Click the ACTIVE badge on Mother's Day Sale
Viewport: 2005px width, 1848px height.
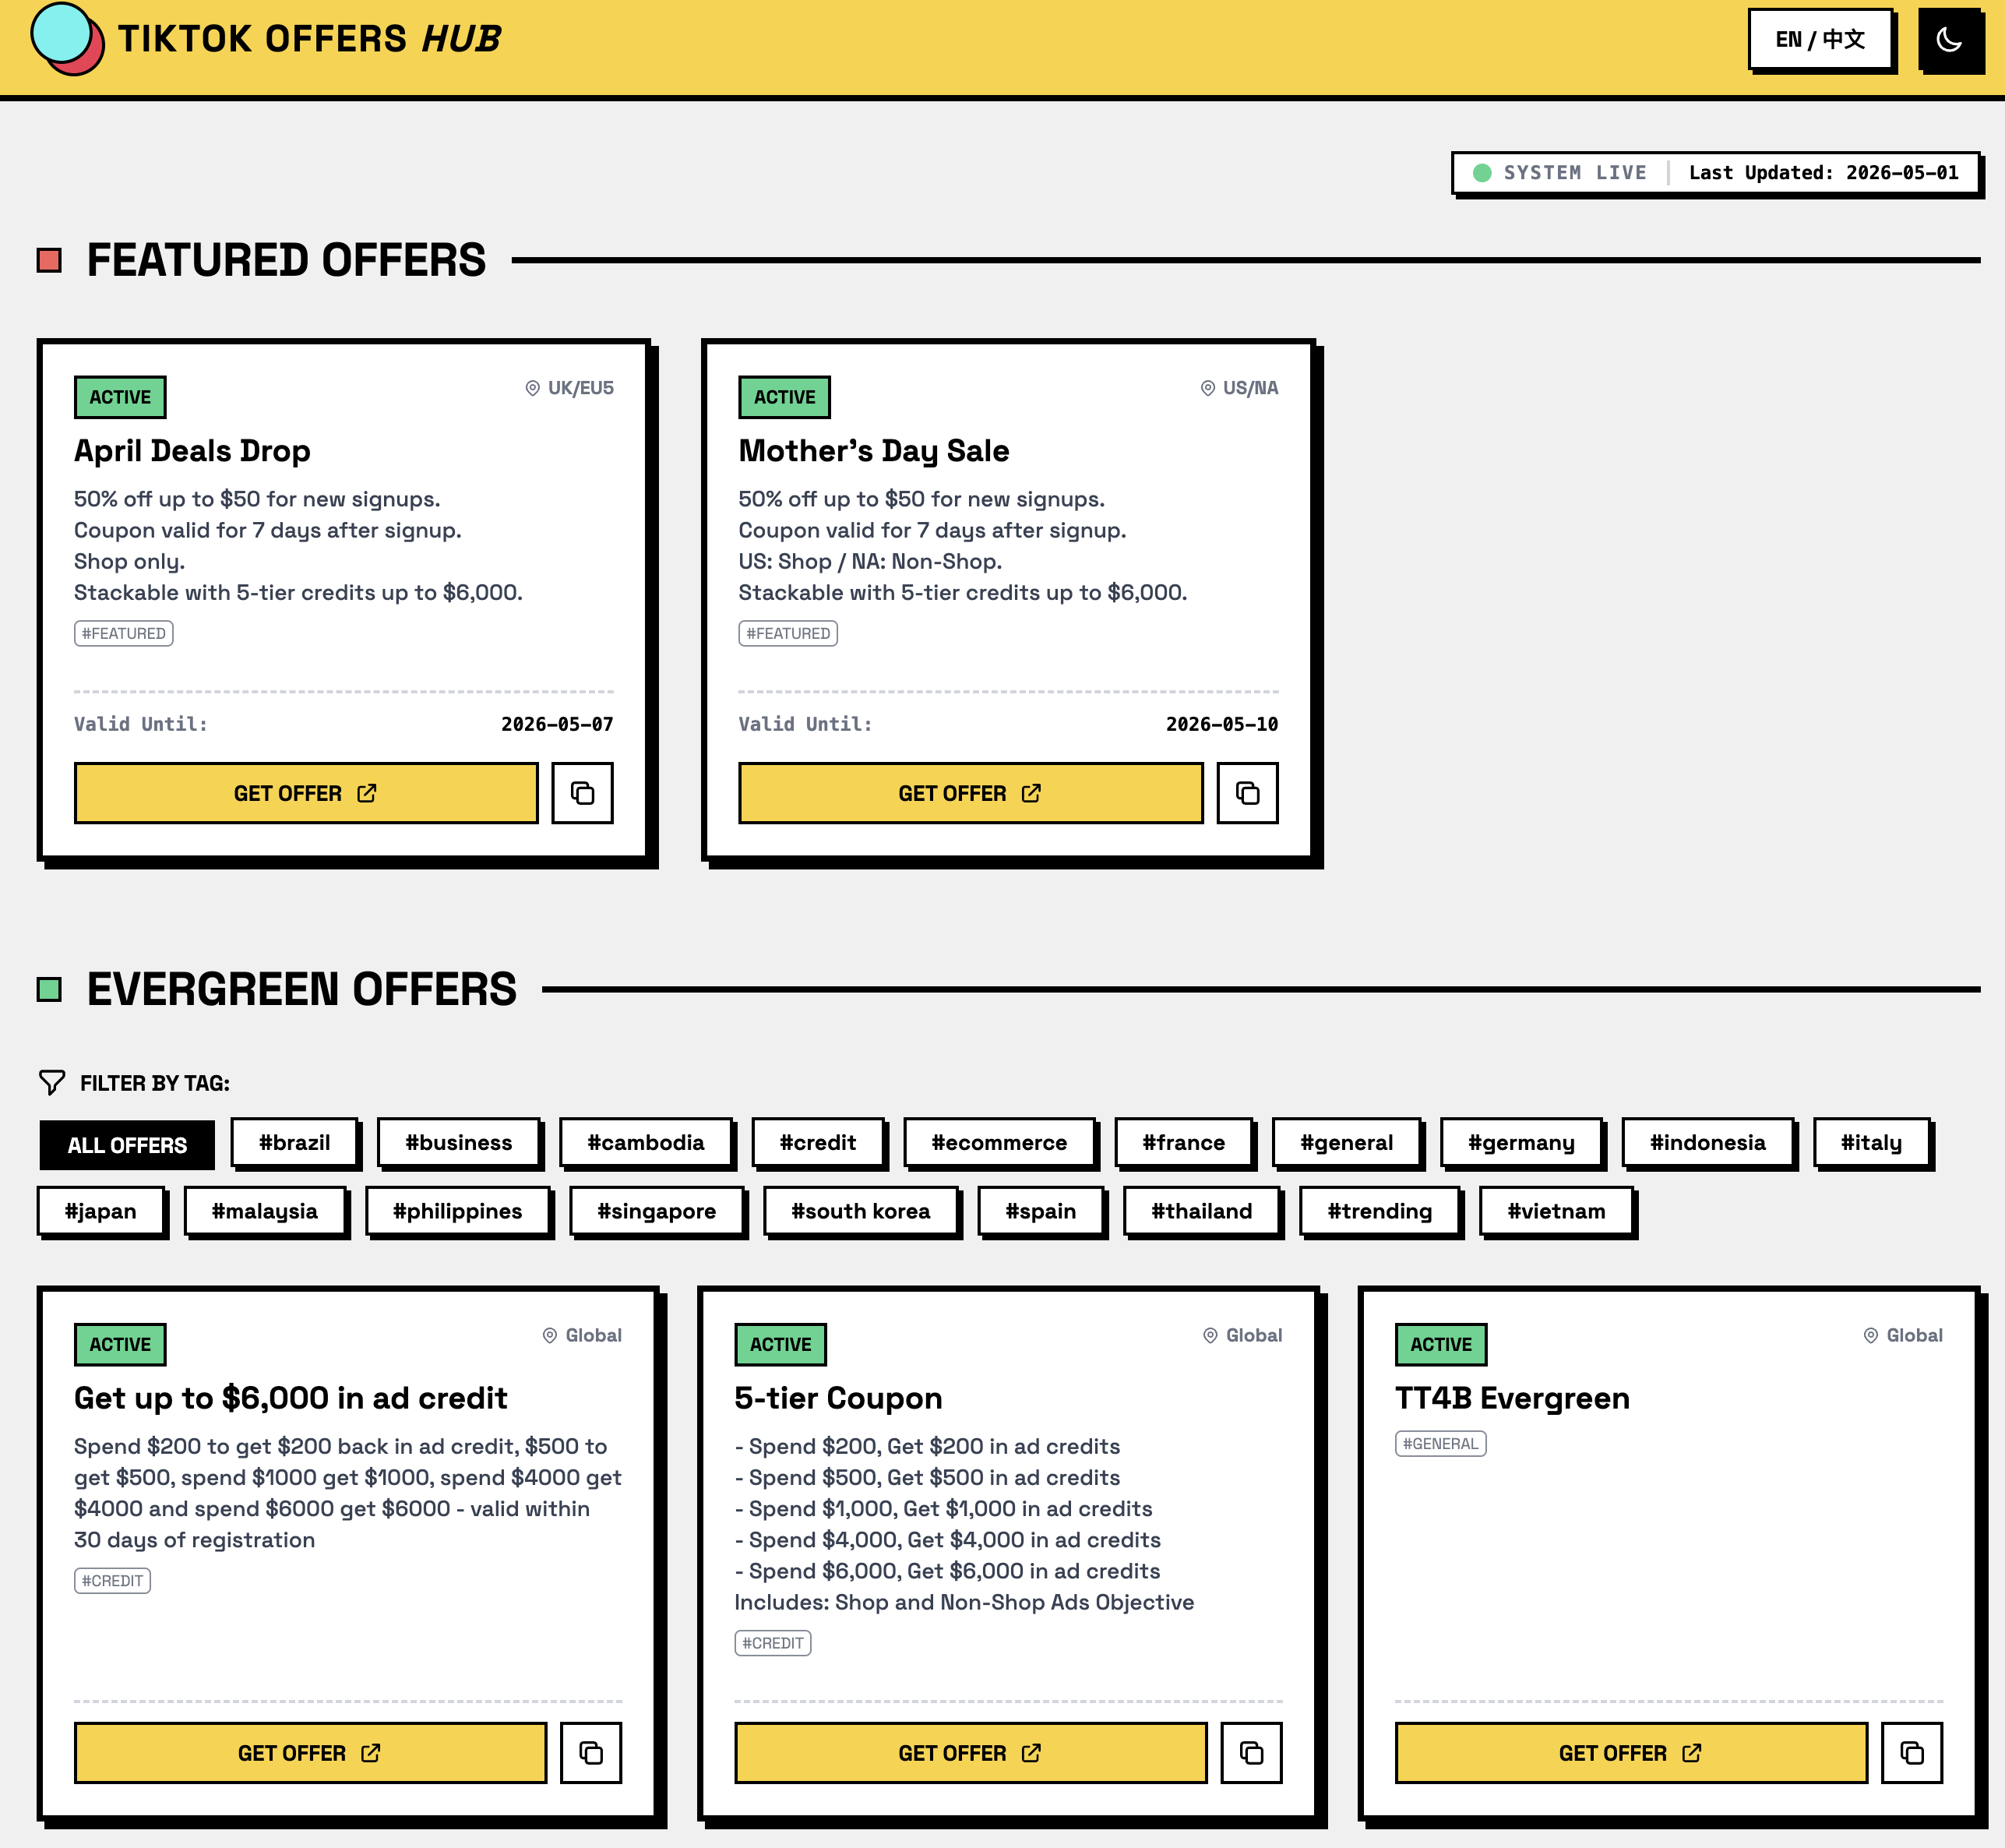[785, 397]
